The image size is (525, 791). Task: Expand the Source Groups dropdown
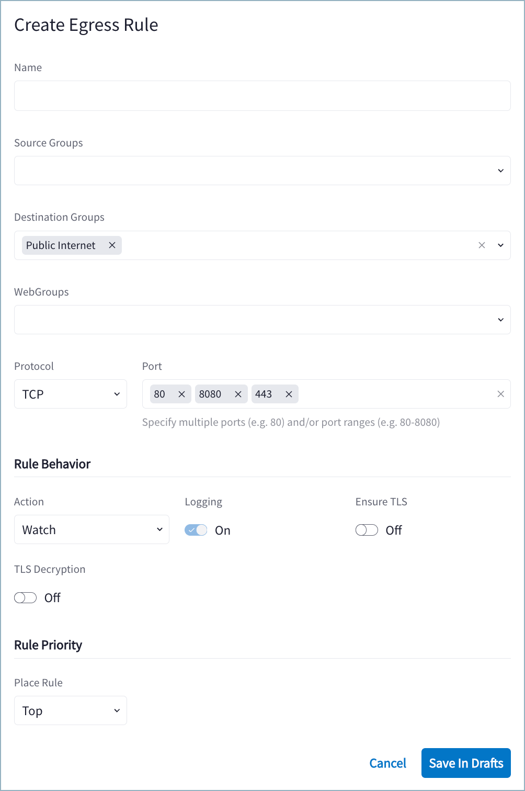[x=499, y=170]
